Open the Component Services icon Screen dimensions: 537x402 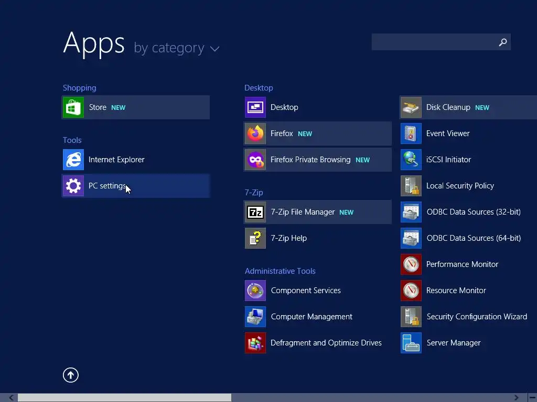(x=255, y=291)
